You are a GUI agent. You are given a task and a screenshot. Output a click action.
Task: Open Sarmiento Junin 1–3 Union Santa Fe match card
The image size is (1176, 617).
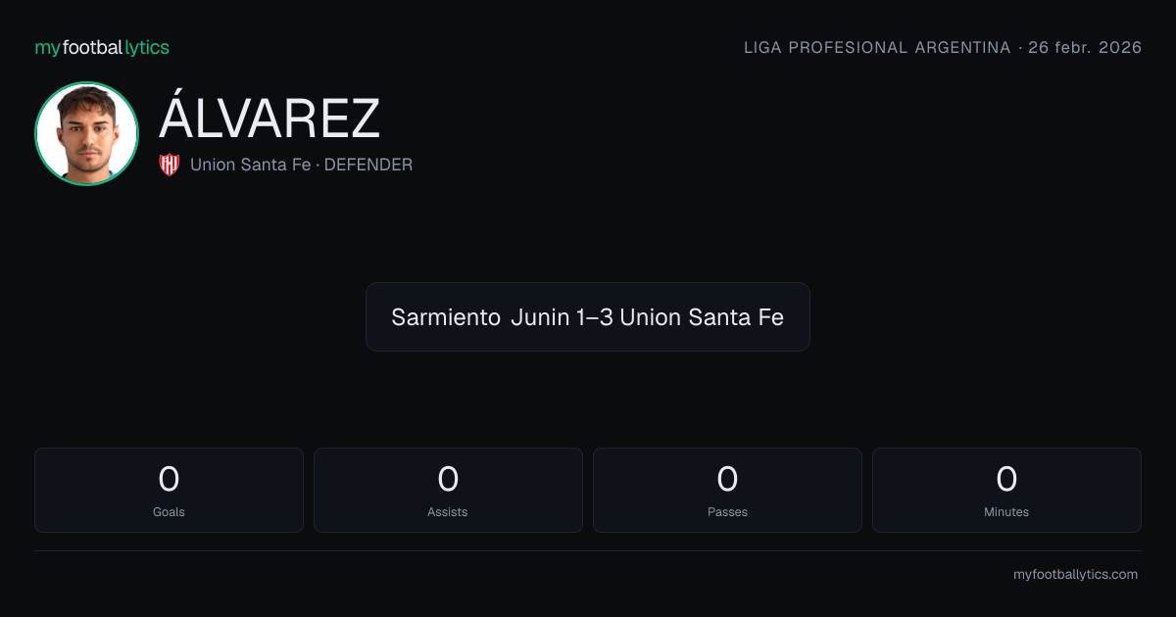click(x=588, y=316)
